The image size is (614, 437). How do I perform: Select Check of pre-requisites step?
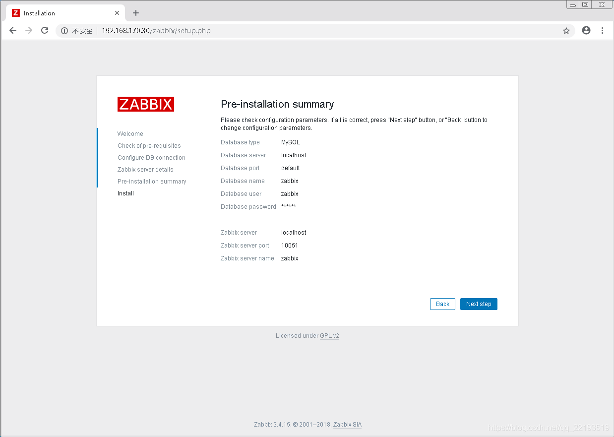(x=149, y=146)
